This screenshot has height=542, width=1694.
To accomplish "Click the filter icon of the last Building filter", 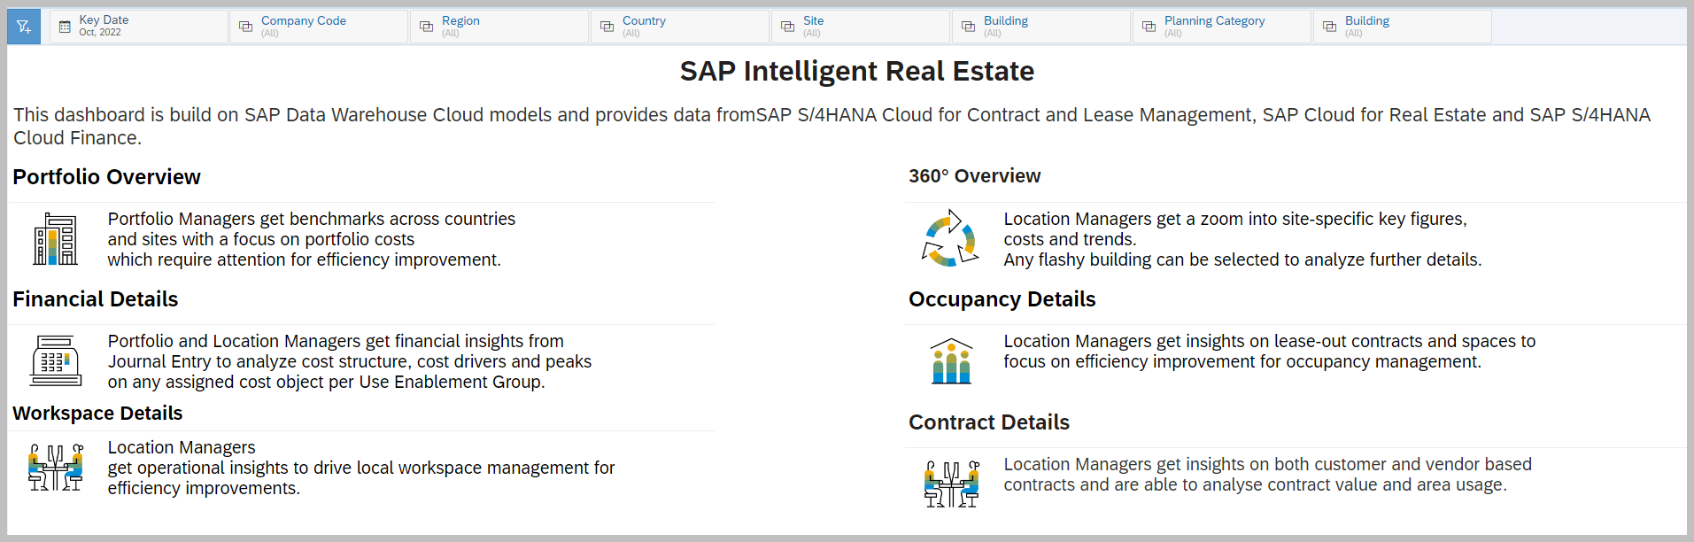I will click(x=1329, y=27).
